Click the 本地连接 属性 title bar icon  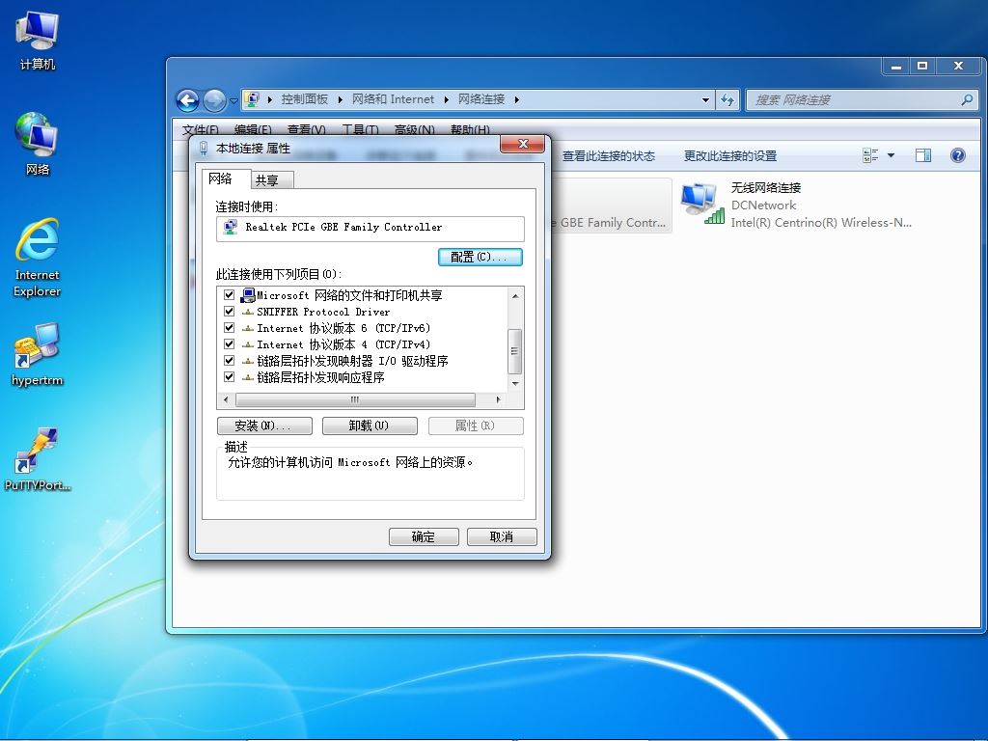203,148
